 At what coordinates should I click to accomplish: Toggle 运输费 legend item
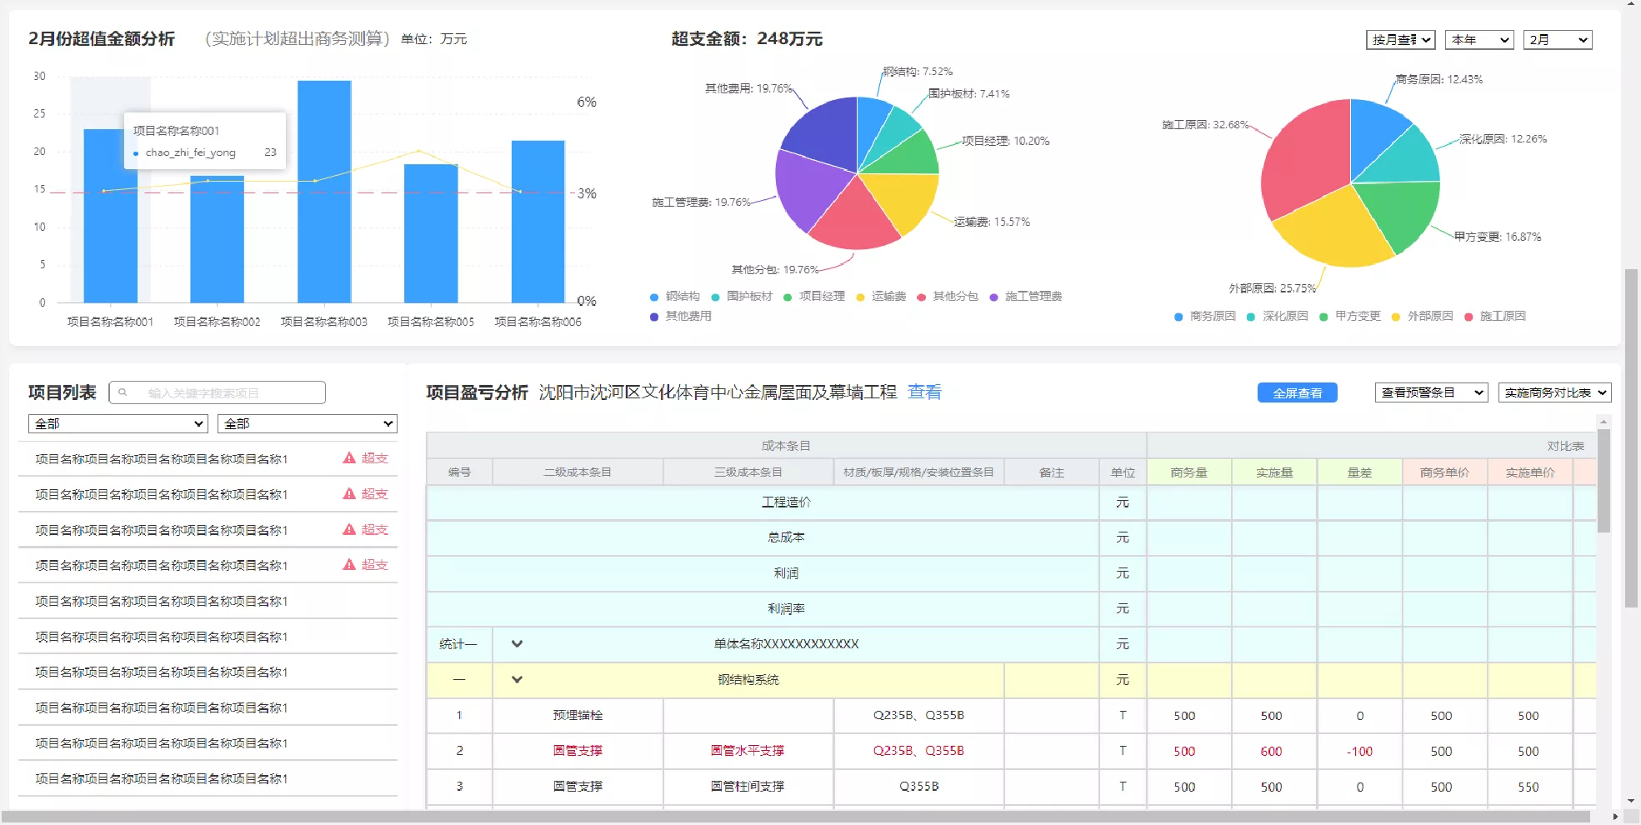881,297
